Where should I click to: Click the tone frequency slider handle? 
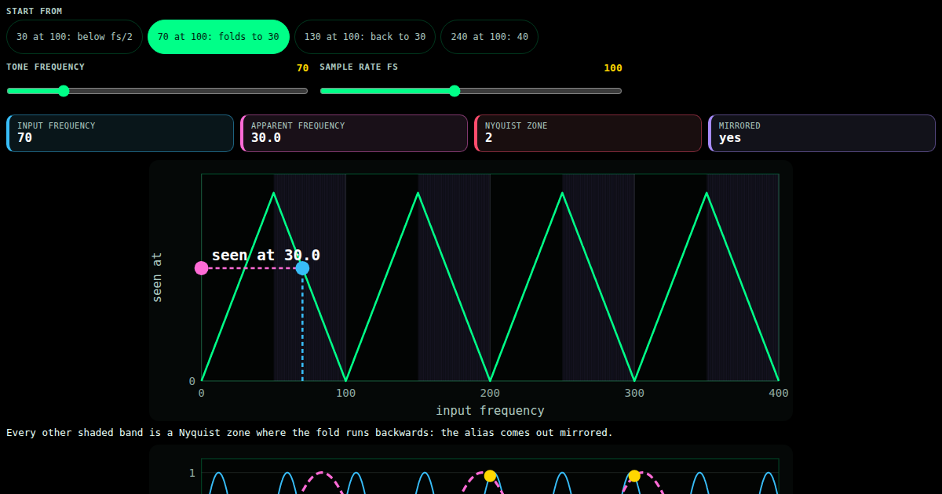64,91
